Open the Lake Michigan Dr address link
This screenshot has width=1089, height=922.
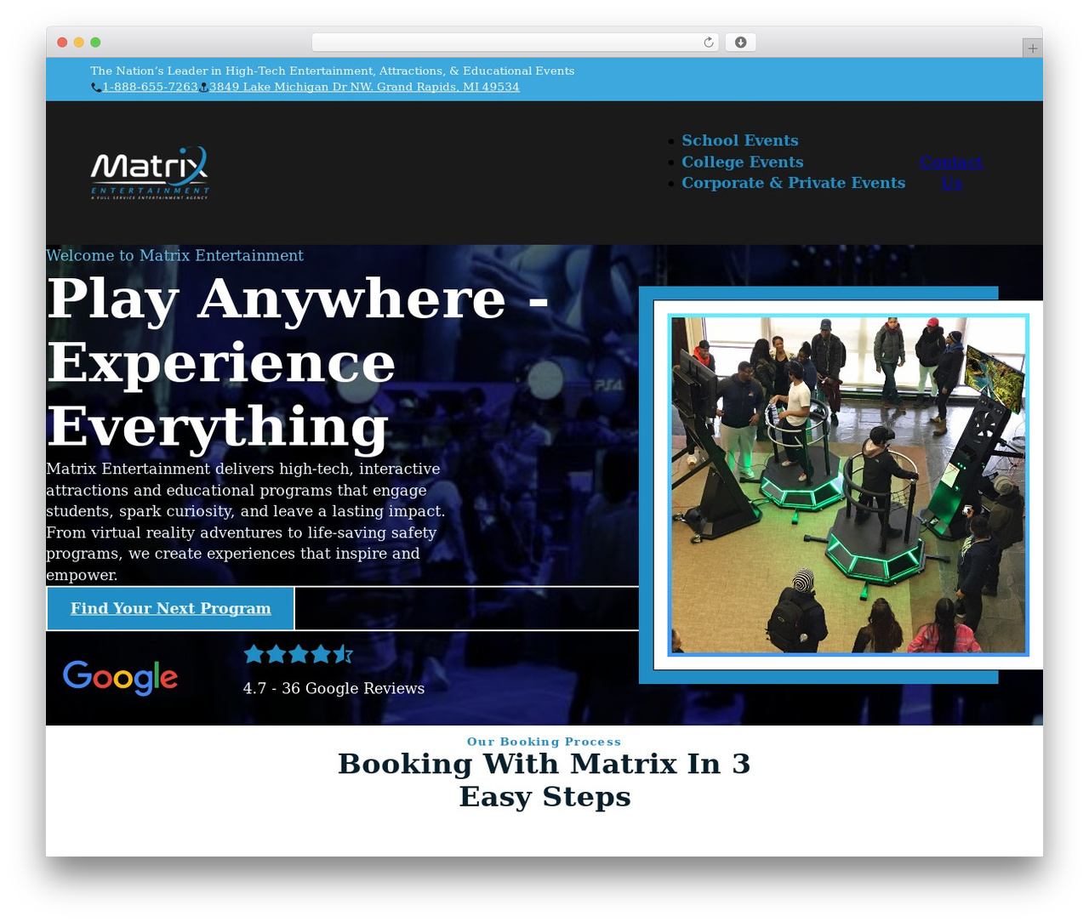click(x=364, y=87)
